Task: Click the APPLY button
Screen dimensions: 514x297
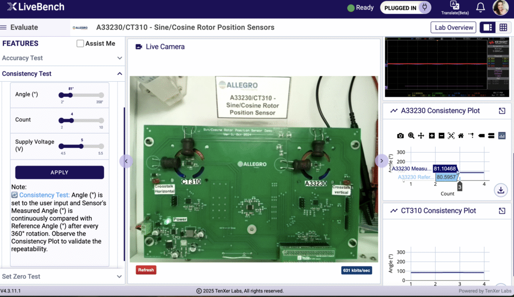Action: point(59,173)
